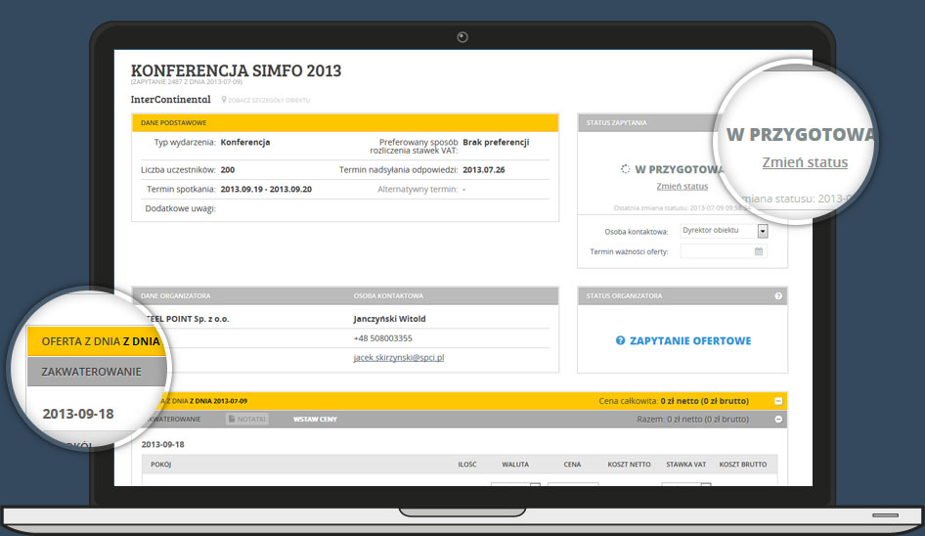Click the Termin ważności oferty date field
Image resolution: width=925 pixels, height=536 pixels.
(x=724, y=251)
